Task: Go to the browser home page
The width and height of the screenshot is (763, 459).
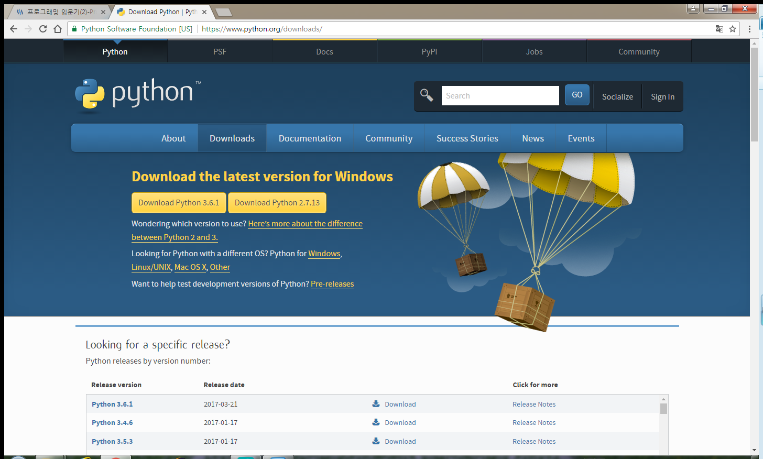Action: click(x=58, y=29)
